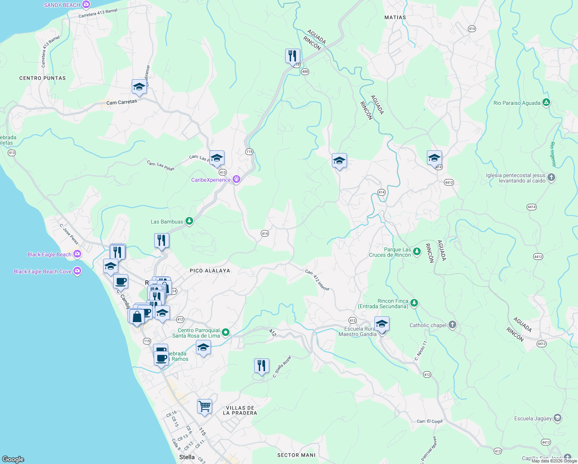Screen dimensions: 578x464
Task: Open the CaribeXperience attraction icon
Action: pyautogui.click(x=236, y=179)
